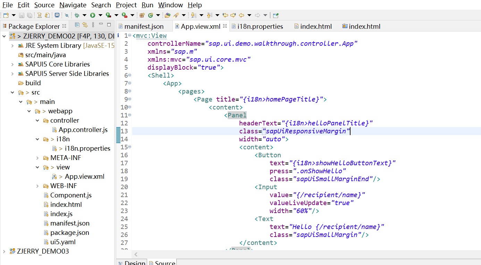Screen dimensions: 481x265
Task: Toggle Link with Editor in Package Explorer
Action: click(x=85, y=25)
